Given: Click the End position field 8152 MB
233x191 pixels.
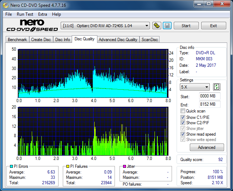Looking at the screenshot, I should click(210, 104).
